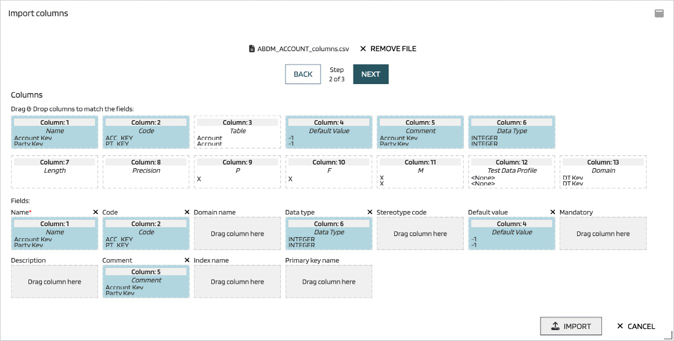Import the mapped columns

click(x=571, y=326)
